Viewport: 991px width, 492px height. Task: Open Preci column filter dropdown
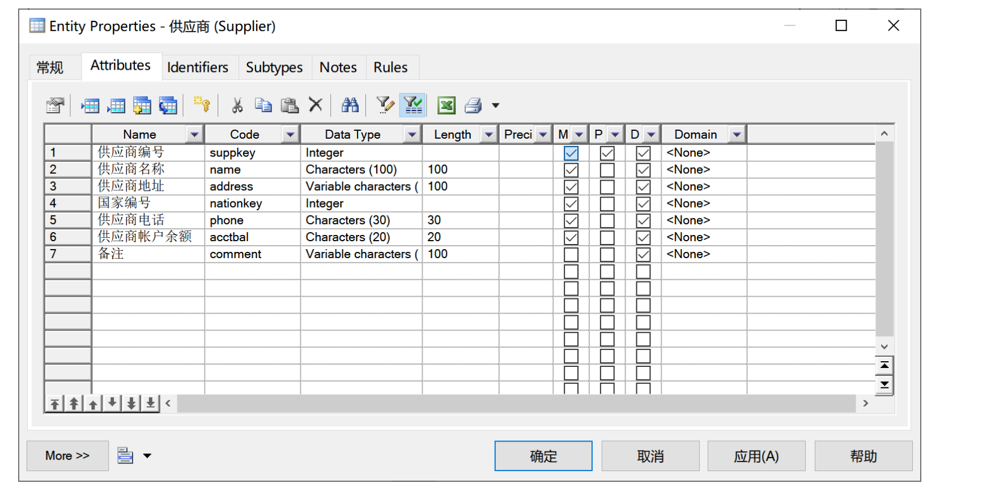pos(543,135)
